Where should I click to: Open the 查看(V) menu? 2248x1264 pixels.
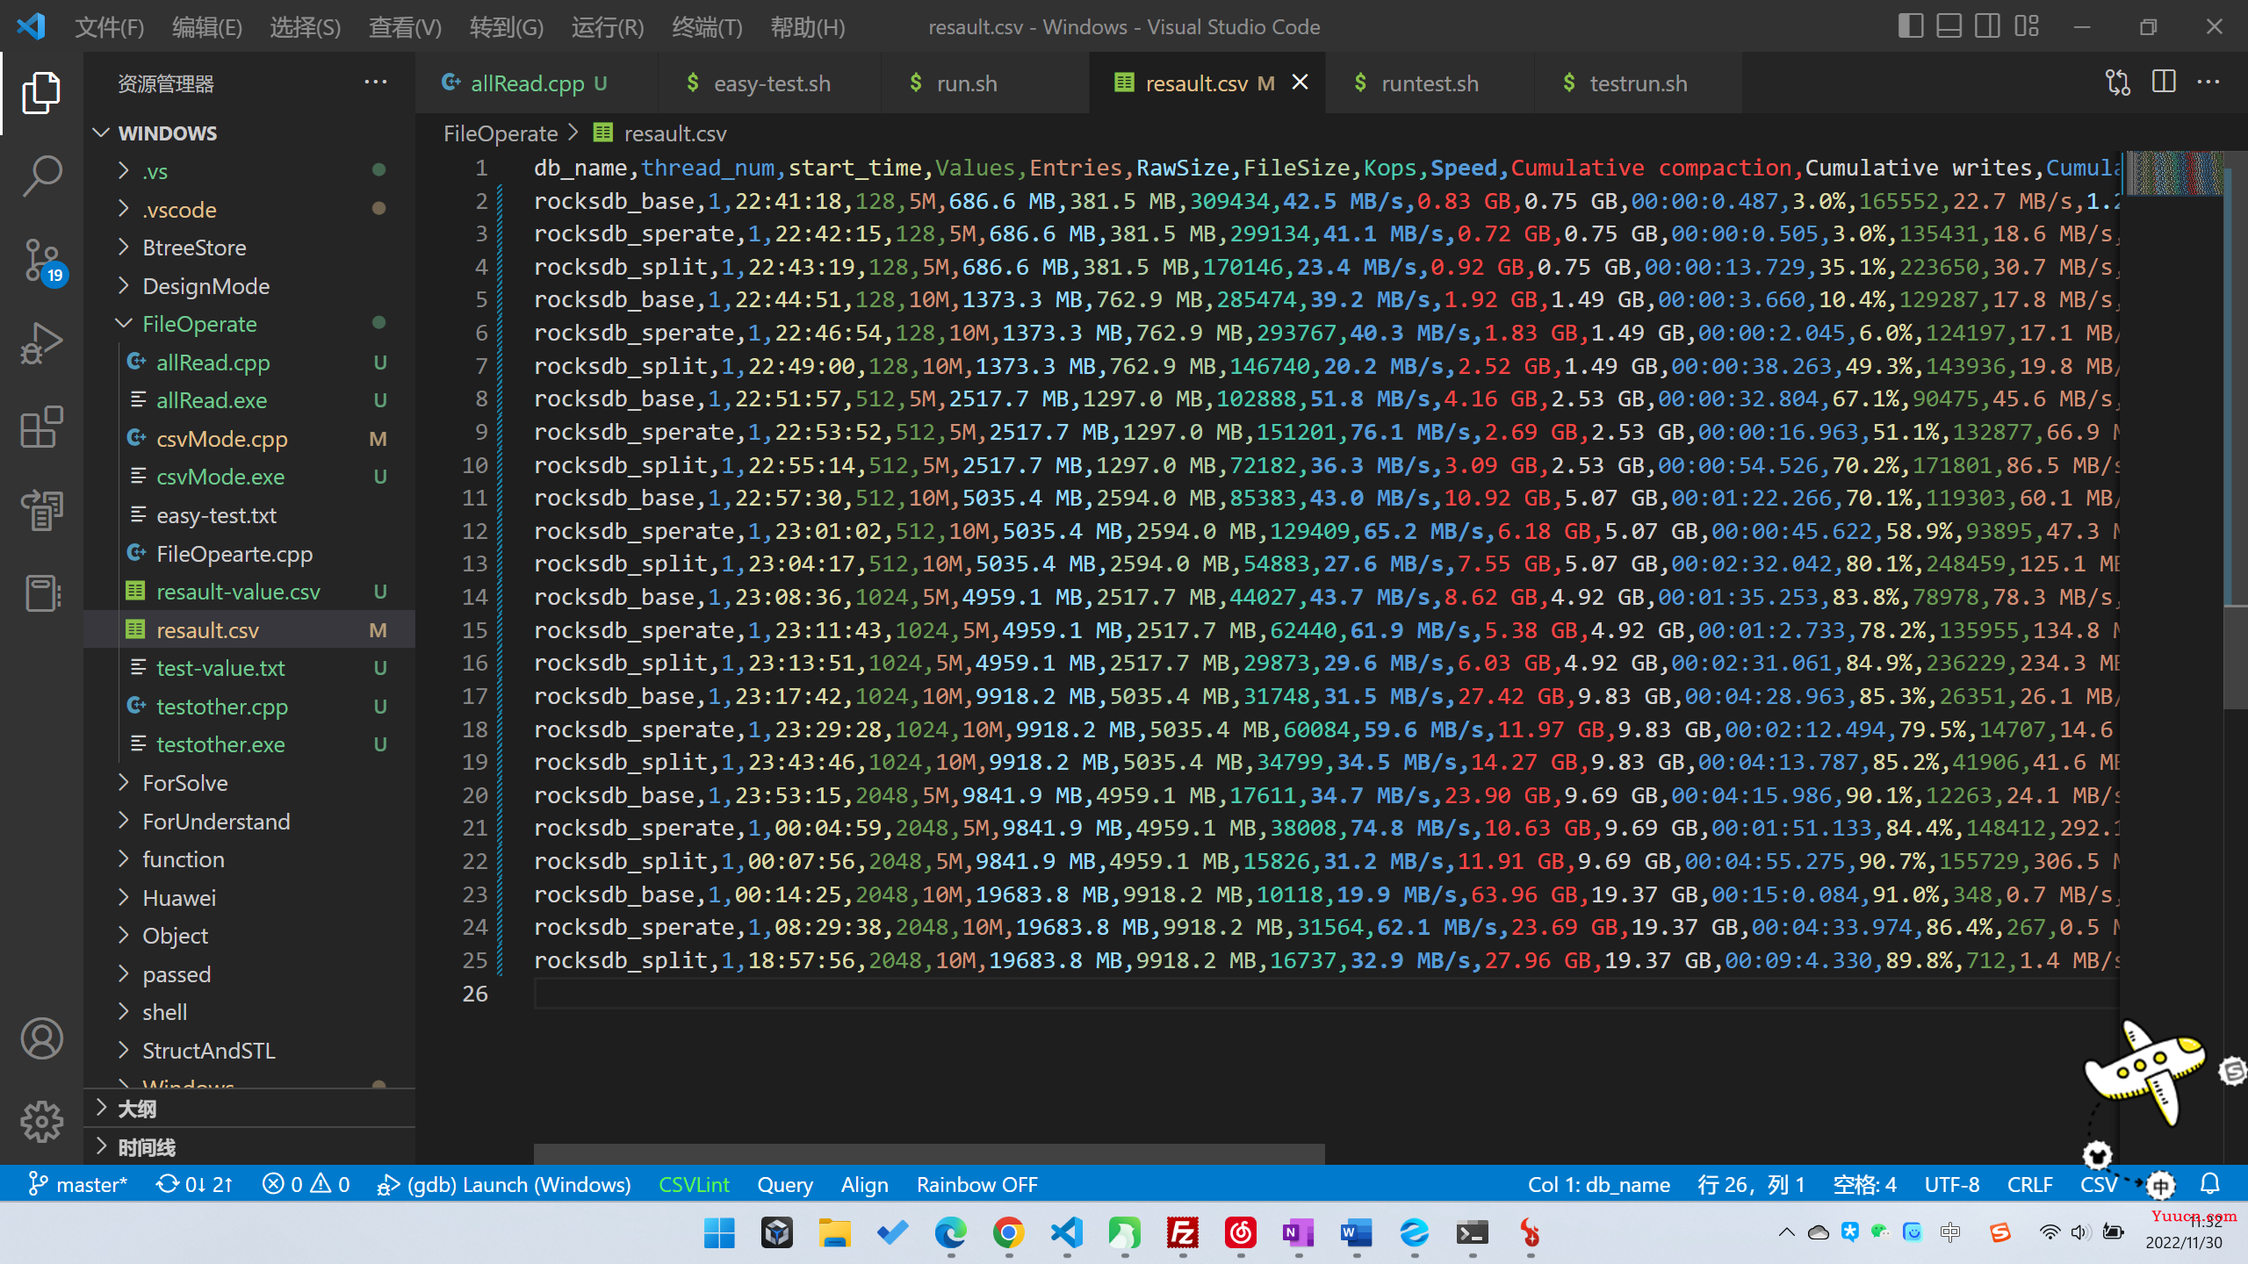tap(405, 27)
